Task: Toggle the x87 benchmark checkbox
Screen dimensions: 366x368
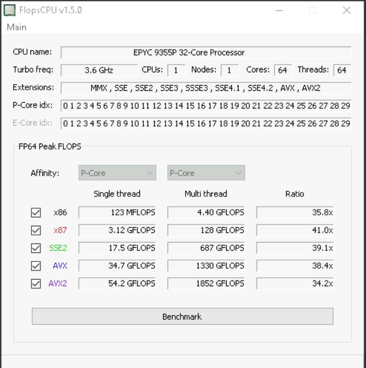Action: (x=36, y=231)
